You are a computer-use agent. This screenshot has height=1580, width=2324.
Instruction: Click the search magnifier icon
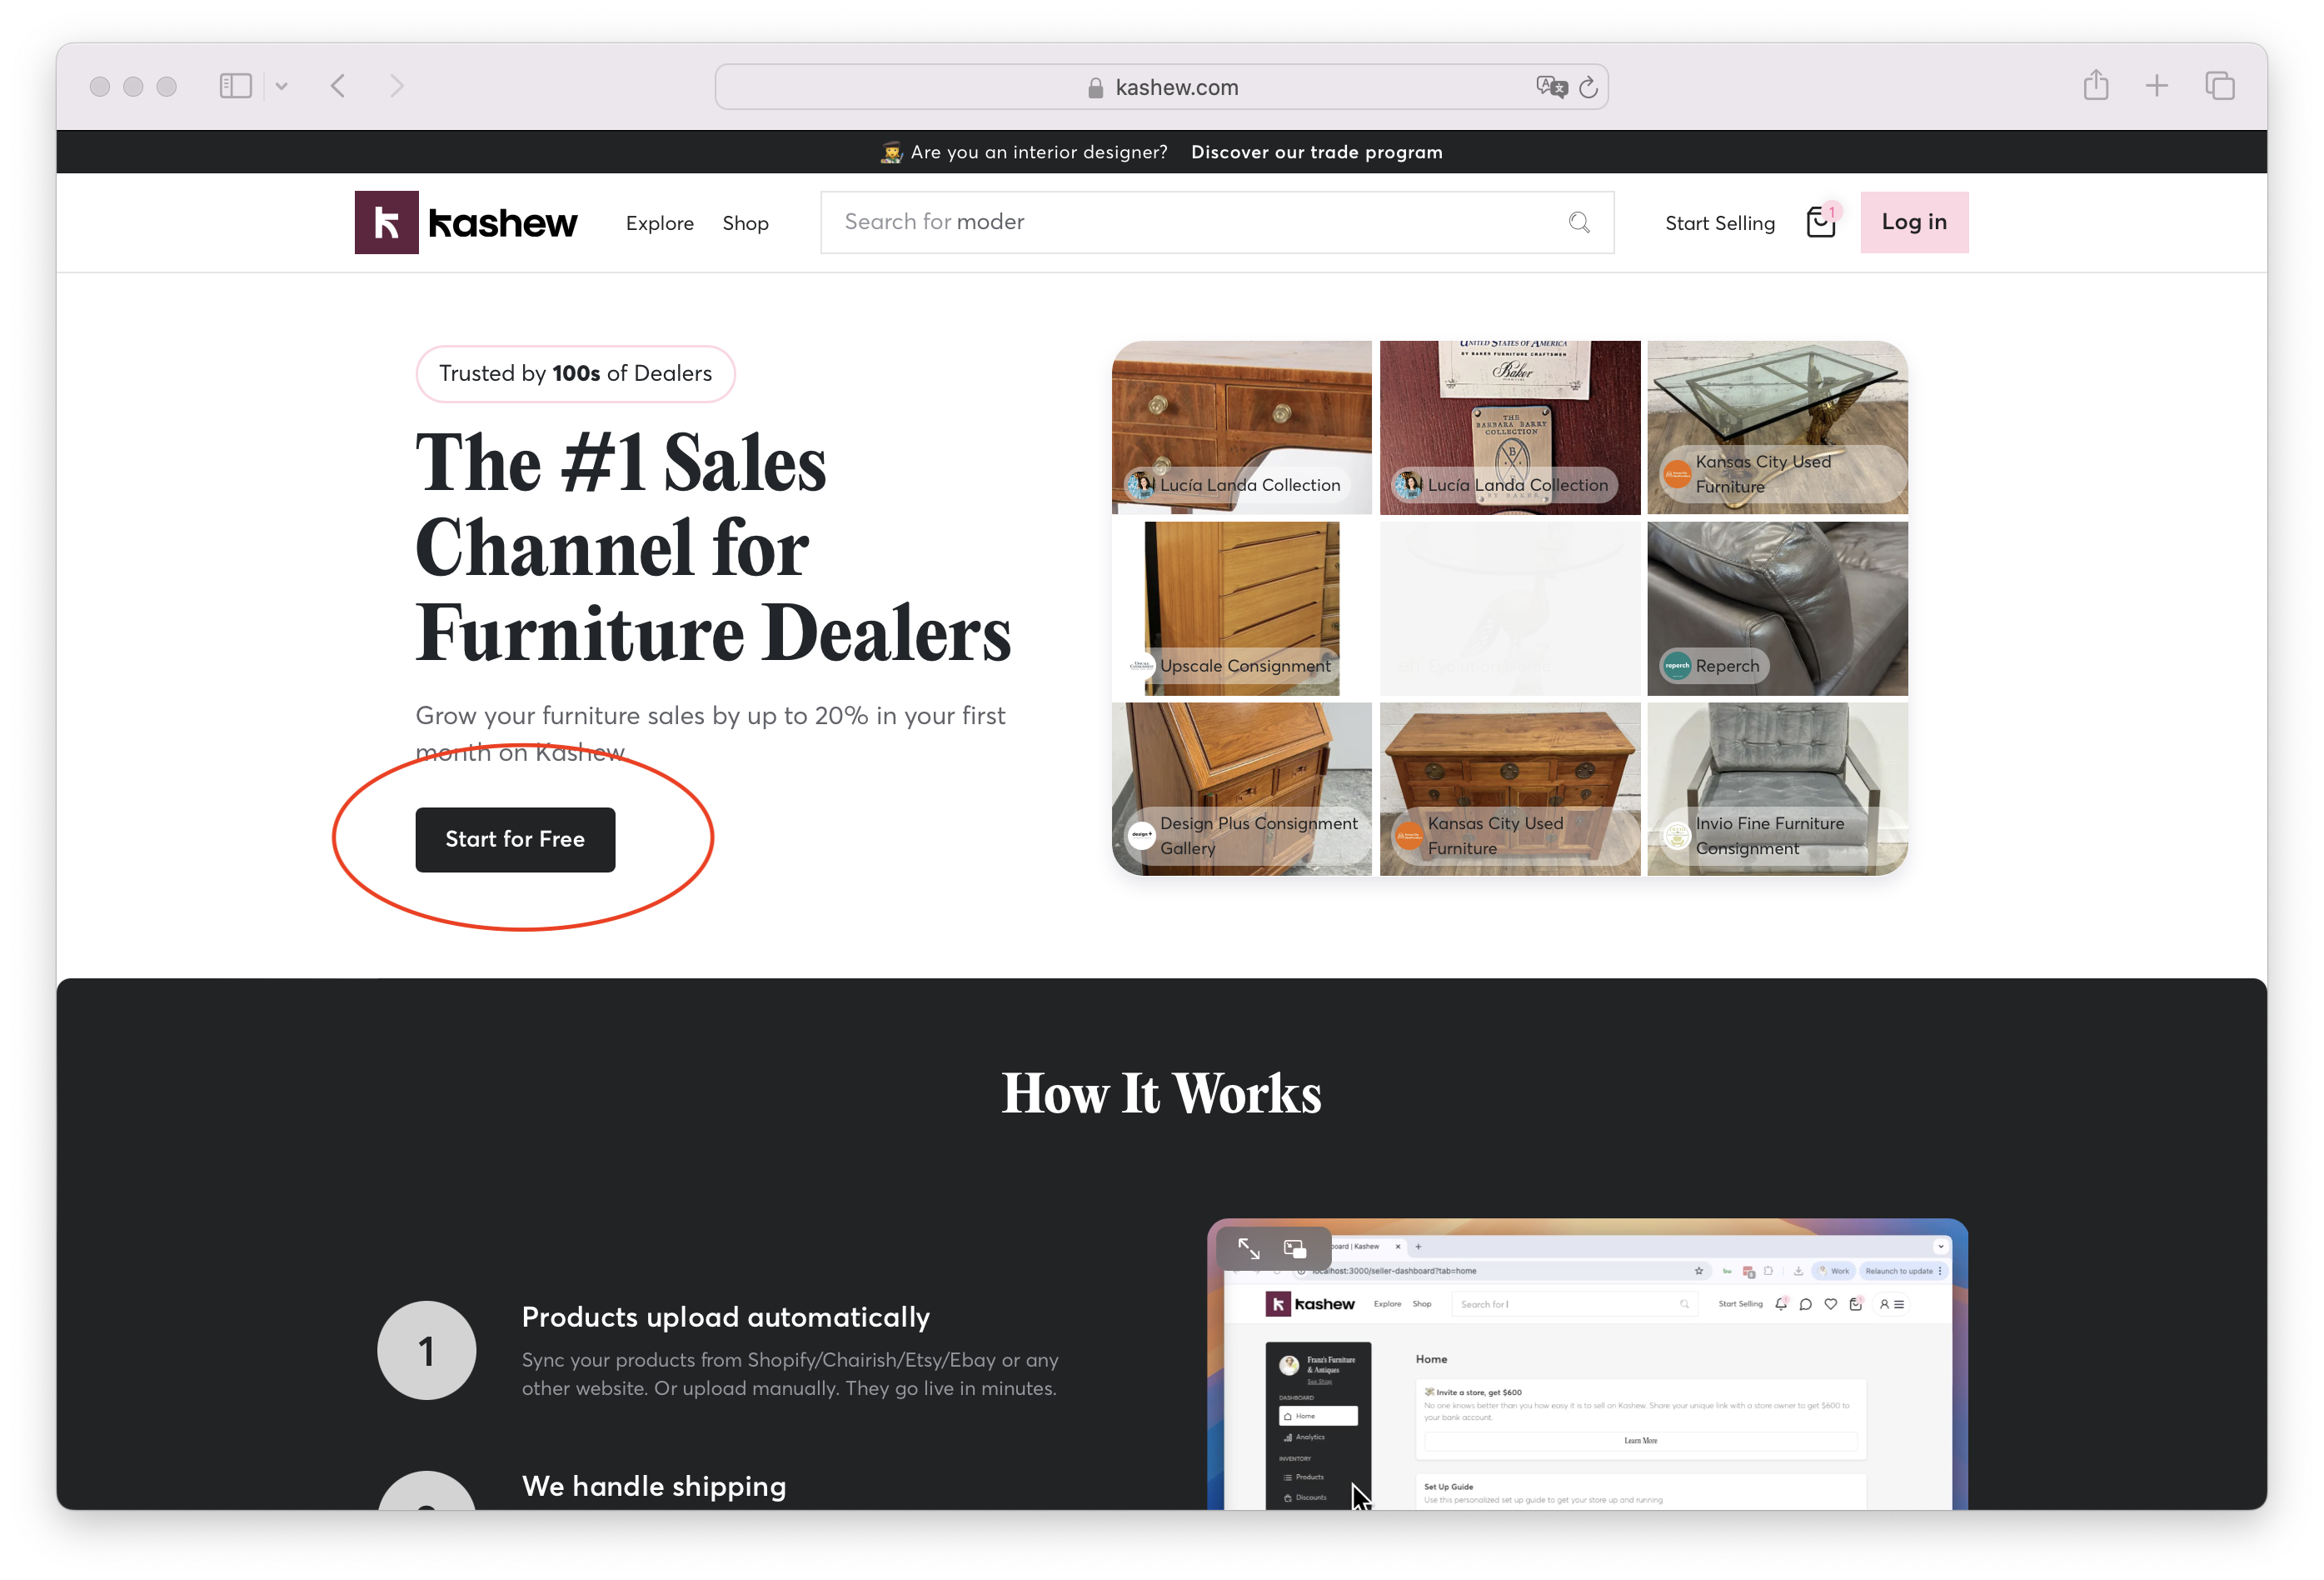pyautogui.click(x=1579, y=222)
